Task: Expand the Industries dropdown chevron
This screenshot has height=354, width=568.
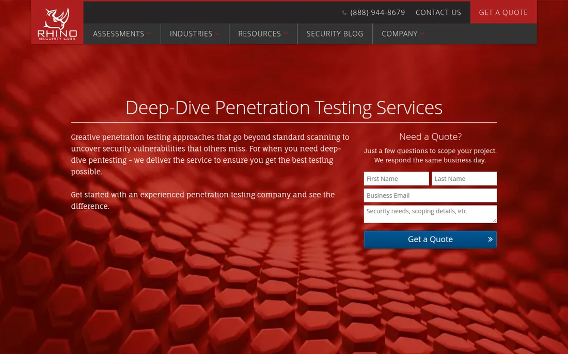Action: pos(217,33)
